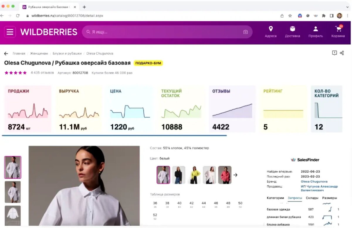Open the КОЛ-ВО КАТЕГОРИЙ stats card
Image resolution: width=352 pixels, height=228 pixels.
click(x=326, y=109)
